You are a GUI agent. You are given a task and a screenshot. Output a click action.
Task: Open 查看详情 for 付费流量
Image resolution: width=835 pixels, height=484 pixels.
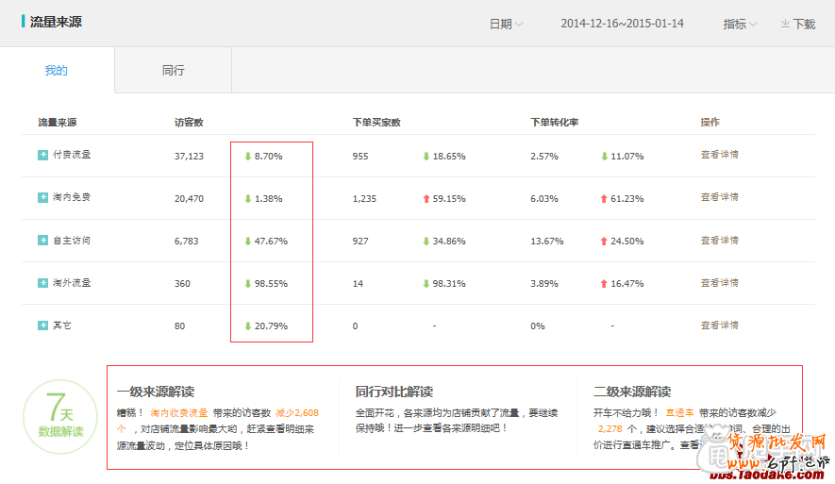coord(720,155)
